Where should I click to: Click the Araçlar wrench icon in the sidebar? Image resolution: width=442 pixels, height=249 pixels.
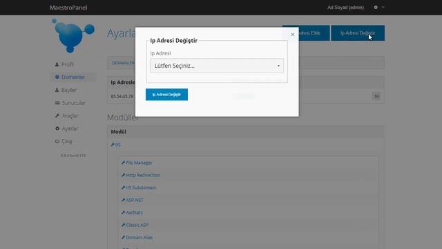57,116
